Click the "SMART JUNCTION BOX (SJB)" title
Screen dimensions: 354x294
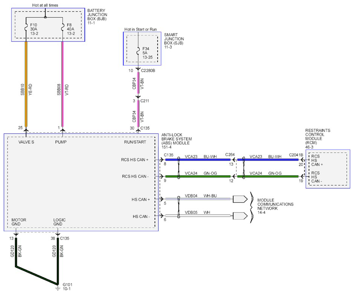[174, 39]
